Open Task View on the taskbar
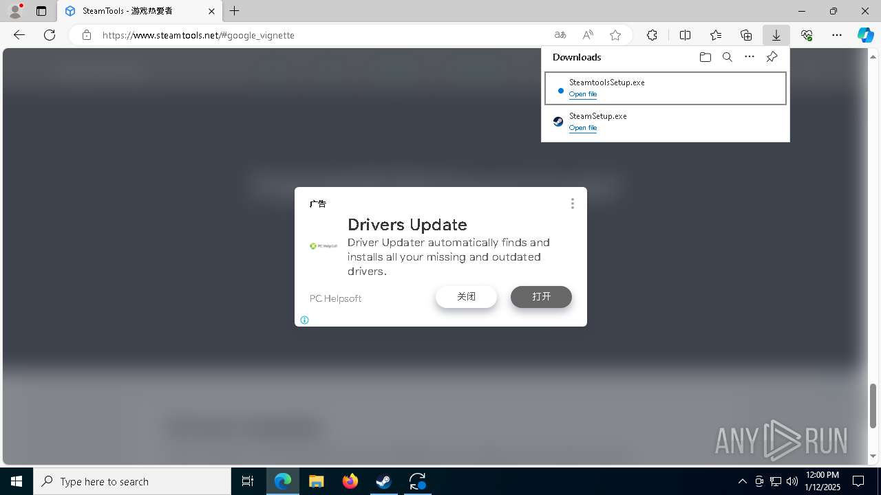881x495 pixels. point(248,481)
